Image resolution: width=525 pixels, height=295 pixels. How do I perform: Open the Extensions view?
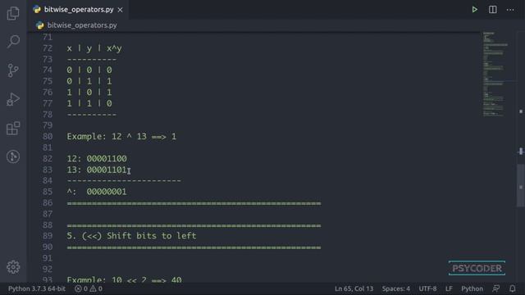[x=13, y=128]
